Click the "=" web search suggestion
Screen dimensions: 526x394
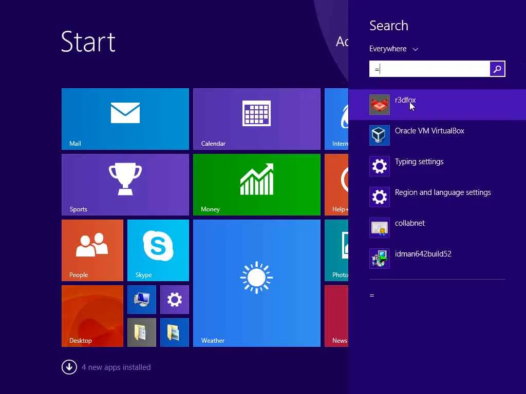point(372,295)
